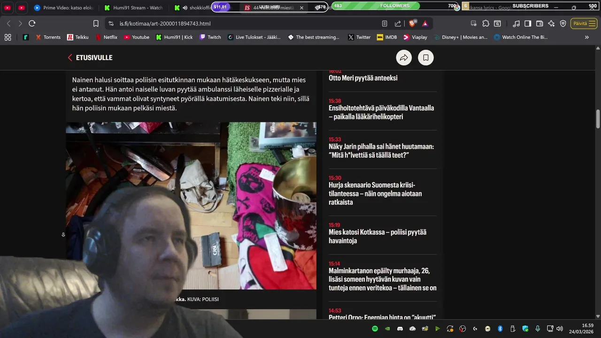Click the police photo of the room

tap(191, 206)
